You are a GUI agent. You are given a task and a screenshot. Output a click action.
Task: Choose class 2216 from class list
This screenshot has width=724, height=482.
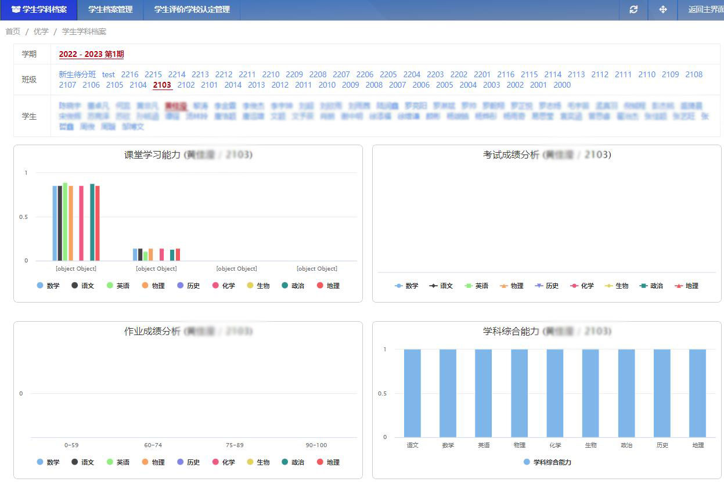pos(129,74)
